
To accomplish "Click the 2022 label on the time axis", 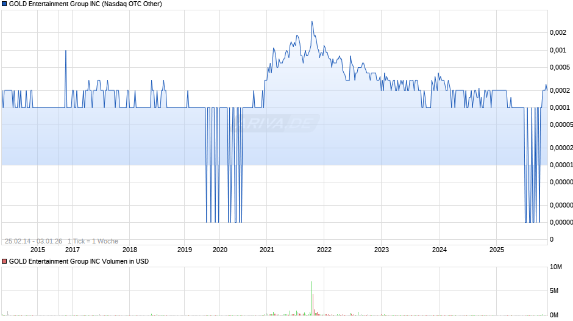I will point(324,250).
